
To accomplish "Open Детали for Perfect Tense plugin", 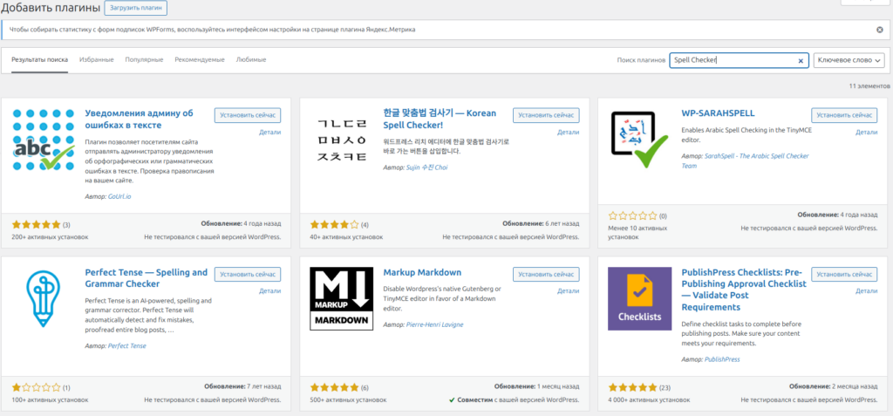I will click(269, 290).
